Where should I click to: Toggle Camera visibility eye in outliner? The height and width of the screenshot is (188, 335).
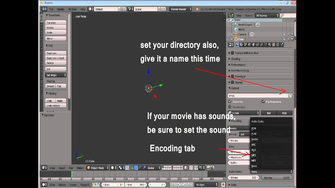tap(284, 34)
